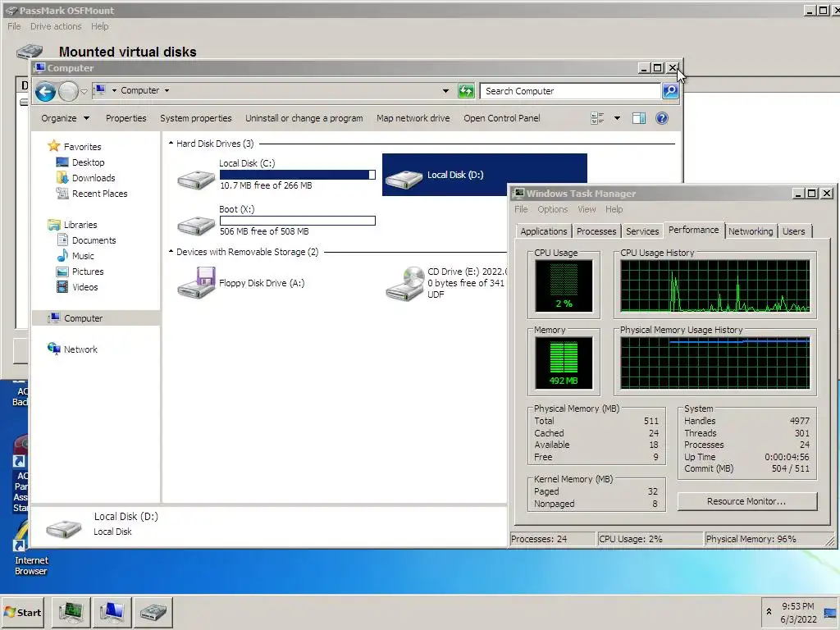This screenshot has width=840, height=630.
Task: Select the Floppy Disk Drive (A:) icon
Action: 196,282
